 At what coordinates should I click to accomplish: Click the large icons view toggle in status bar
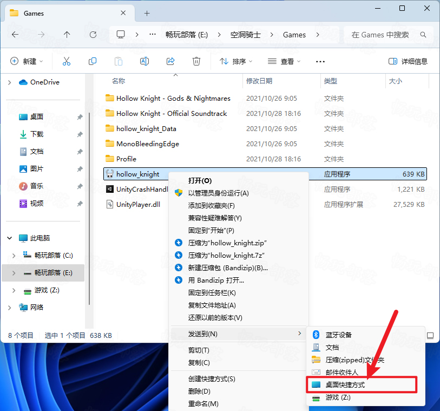pos(430,335)
